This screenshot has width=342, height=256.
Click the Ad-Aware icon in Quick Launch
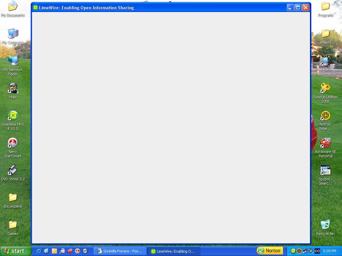click(70, 251)
